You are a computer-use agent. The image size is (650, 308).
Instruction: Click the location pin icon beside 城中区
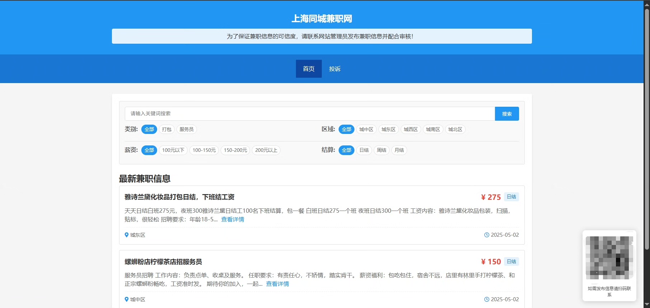click(x=126, y=299)
